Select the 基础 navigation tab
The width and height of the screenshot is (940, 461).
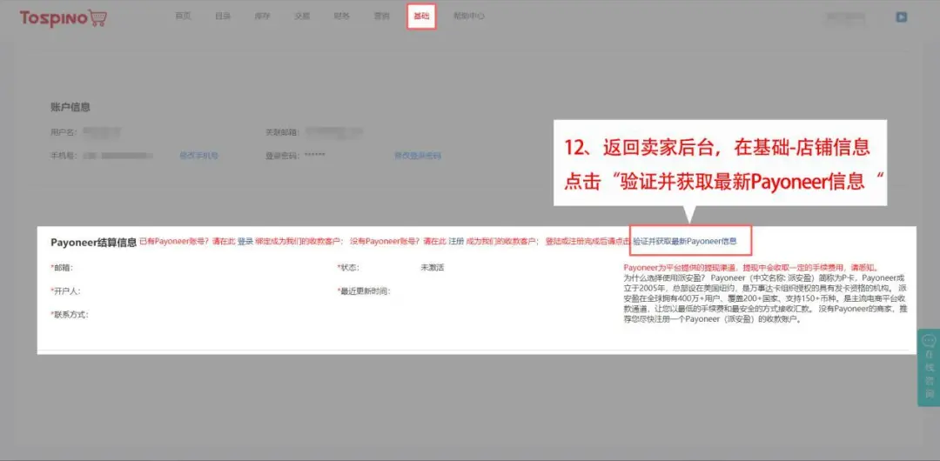coord(421,17)
